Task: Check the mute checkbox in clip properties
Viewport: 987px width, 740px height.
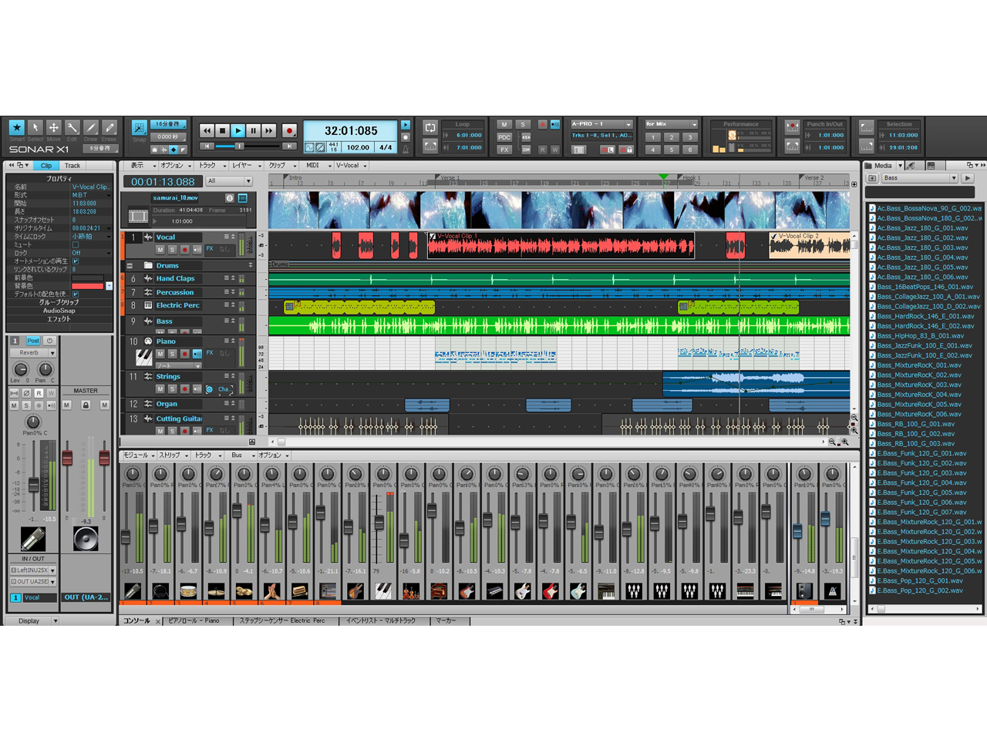Action: tap(76, 245)
